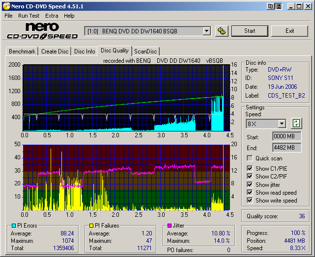Screen dimensions: 315x257
Task: Open the BENQ drive selection dropdown
Action: (x=206, y=31)
